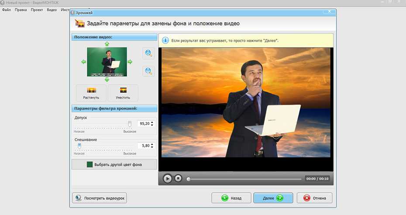Screen dimensions: 406x215
Task: Zoom in video with magnifier plus
Action: point(148,53)
